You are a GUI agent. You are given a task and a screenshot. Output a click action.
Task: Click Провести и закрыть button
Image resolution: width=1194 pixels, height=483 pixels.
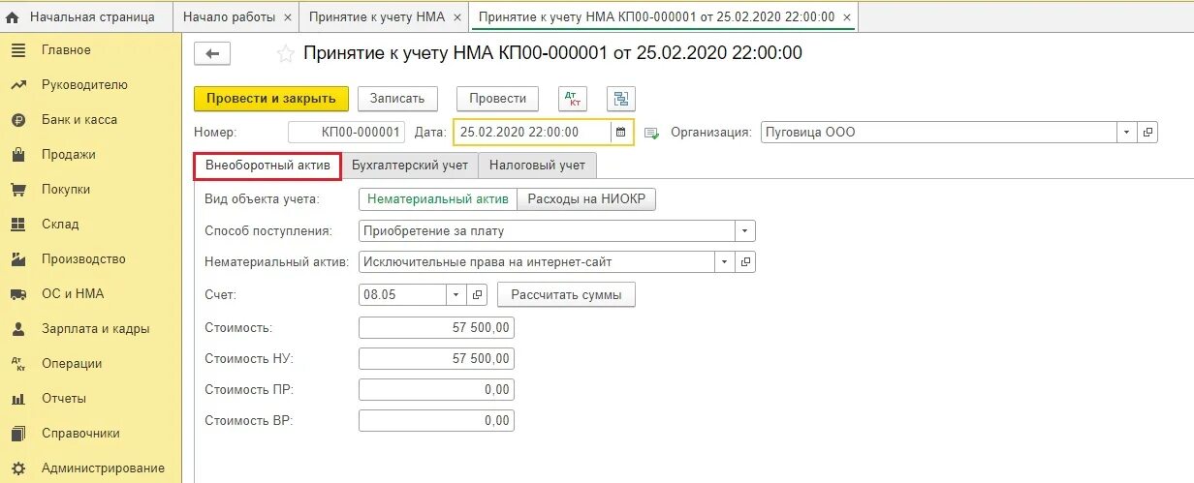(271, 99)
